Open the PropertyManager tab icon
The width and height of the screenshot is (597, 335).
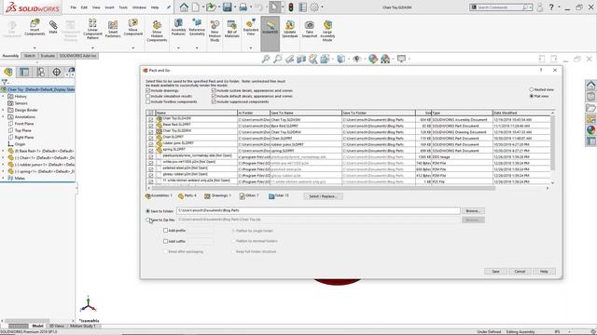click(x=24, y=72)
